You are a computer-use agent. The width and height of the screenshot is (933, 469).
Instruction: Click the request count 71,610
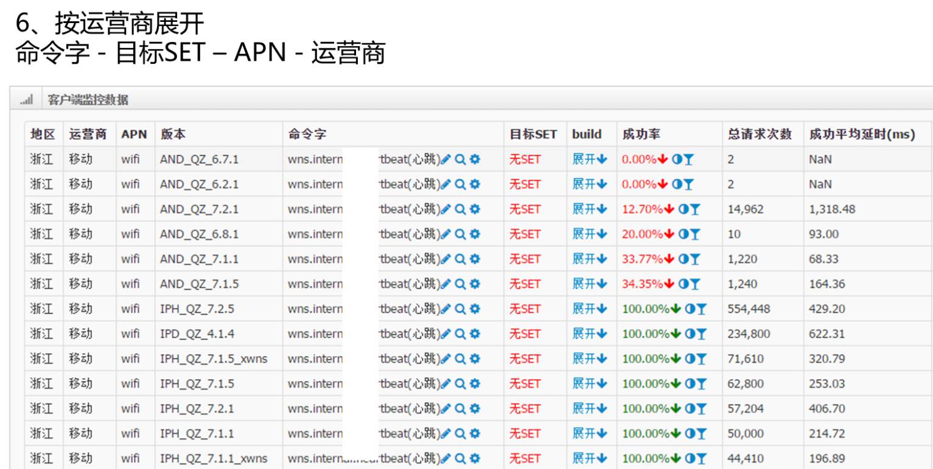click(746, 358)
